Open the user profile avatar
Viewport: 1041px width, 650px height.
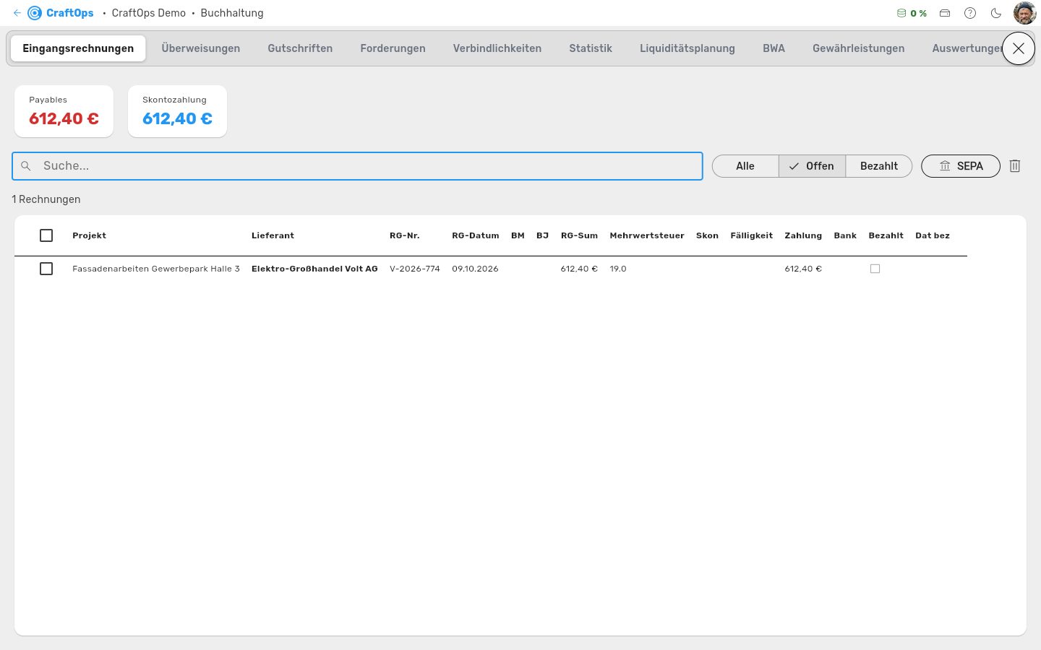pyautogui.click(x=1025, y=13)
